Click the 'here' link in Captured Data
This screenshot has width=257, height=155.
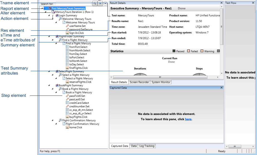[x=188, y=119]
